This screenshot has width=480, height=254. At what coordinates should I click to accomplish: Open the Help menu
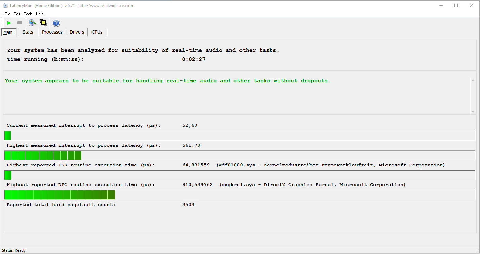pyautogui.click(x=40, y=14)
